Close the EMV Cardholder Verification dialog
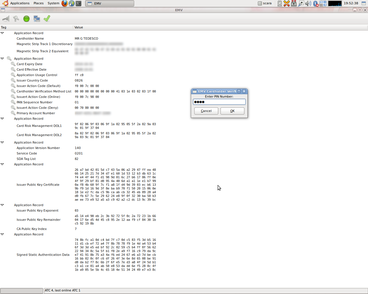 tap(244, 91)
